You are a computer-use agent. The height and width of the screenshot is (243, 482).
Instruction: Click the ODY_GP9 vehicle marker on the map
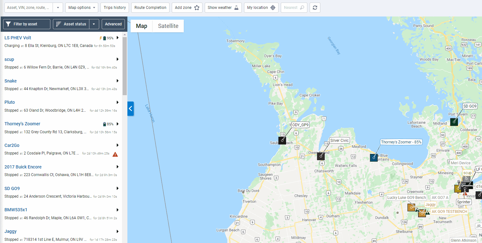[x=282, y=140]
